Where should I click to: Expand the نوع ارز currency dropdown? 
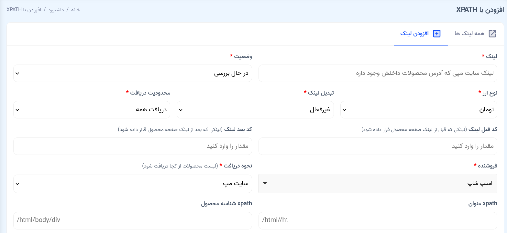pos(419,110)
